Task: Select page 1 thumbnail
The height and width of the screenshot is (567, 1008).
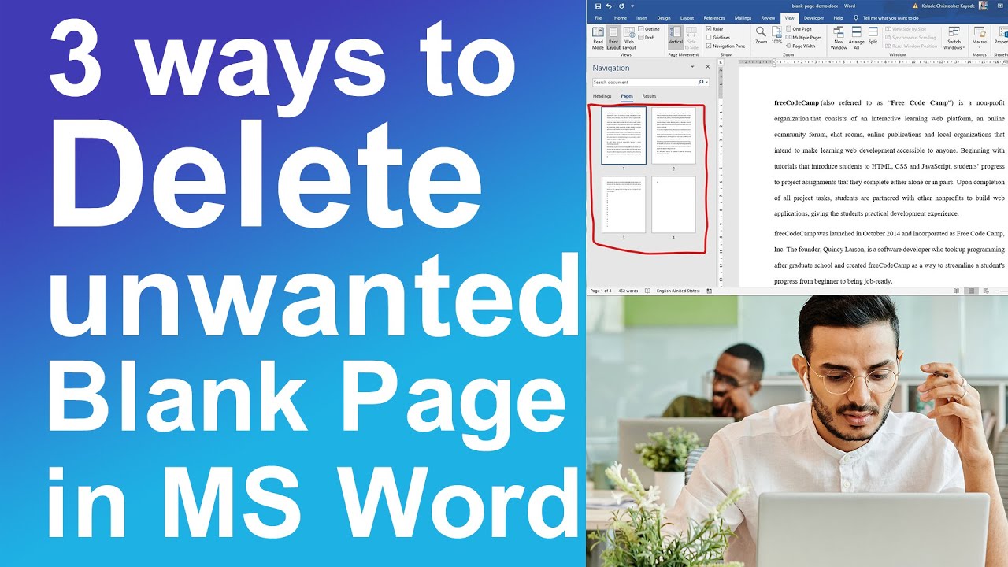Action: (624, 135)
